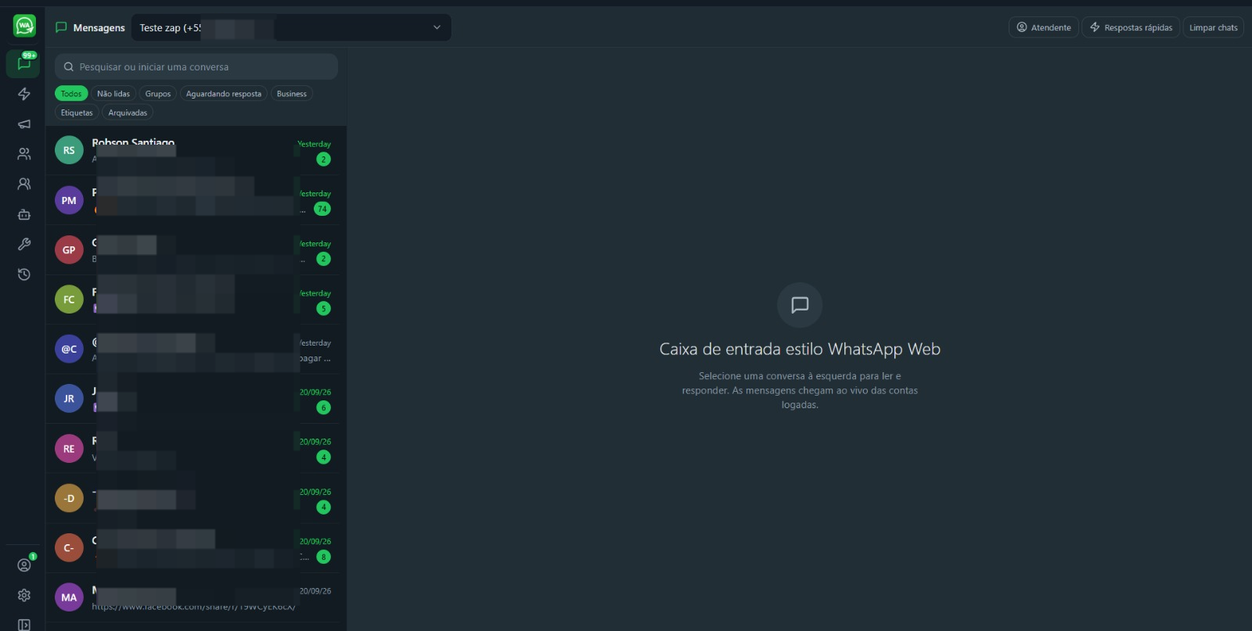Viewport: 1252px width, 631px height.
Task: Collapse the sidebar panel icon
Action: coord(24,625)
